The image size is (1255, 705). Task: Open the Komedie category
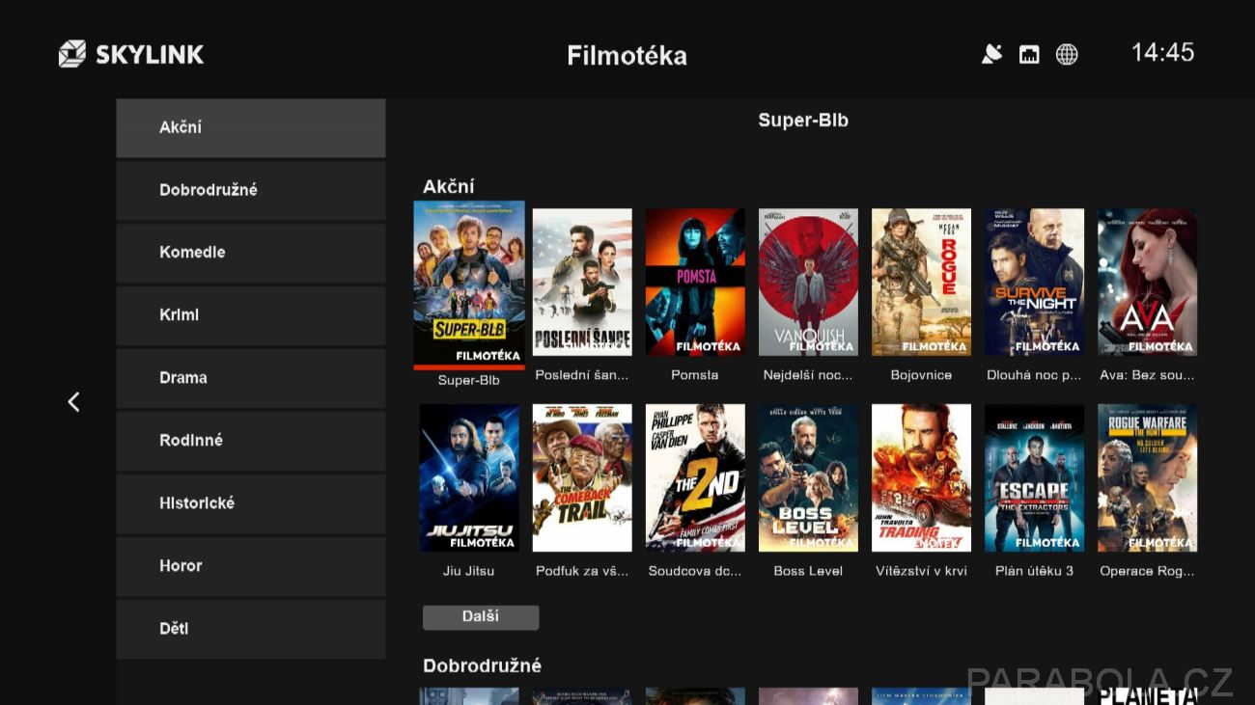pyautogui.click(x=251, y=253)
